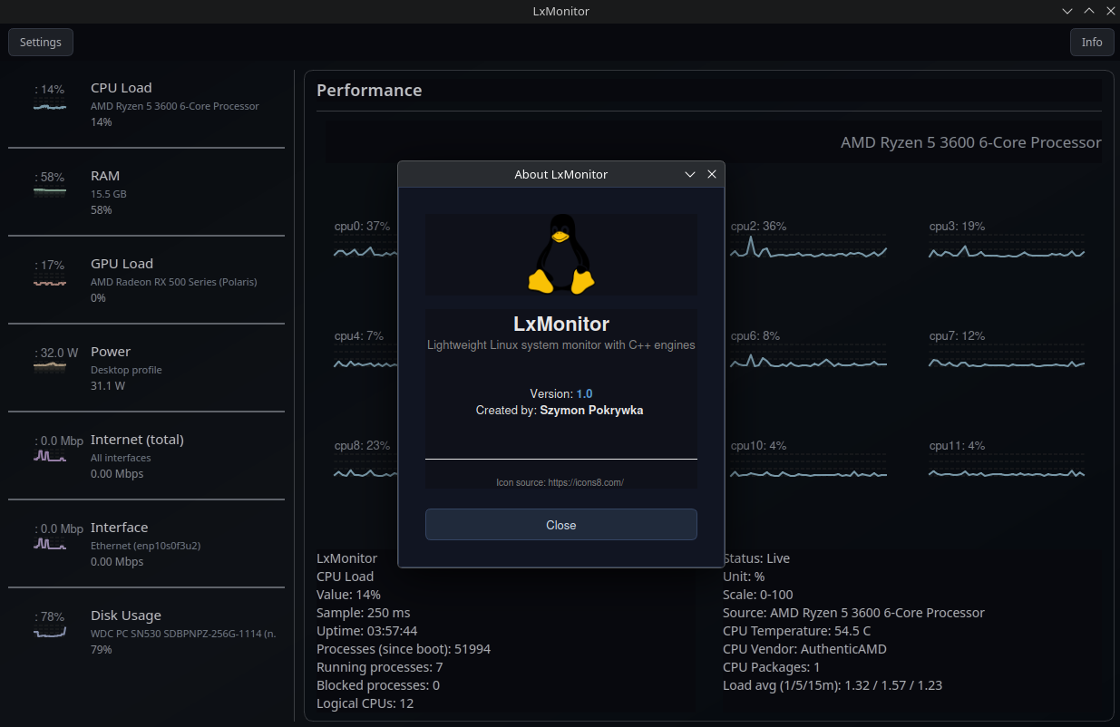Click the large AMD Ryzen 5 3600 processor header
Screen dimensions: 1120x727
point(971,142)
